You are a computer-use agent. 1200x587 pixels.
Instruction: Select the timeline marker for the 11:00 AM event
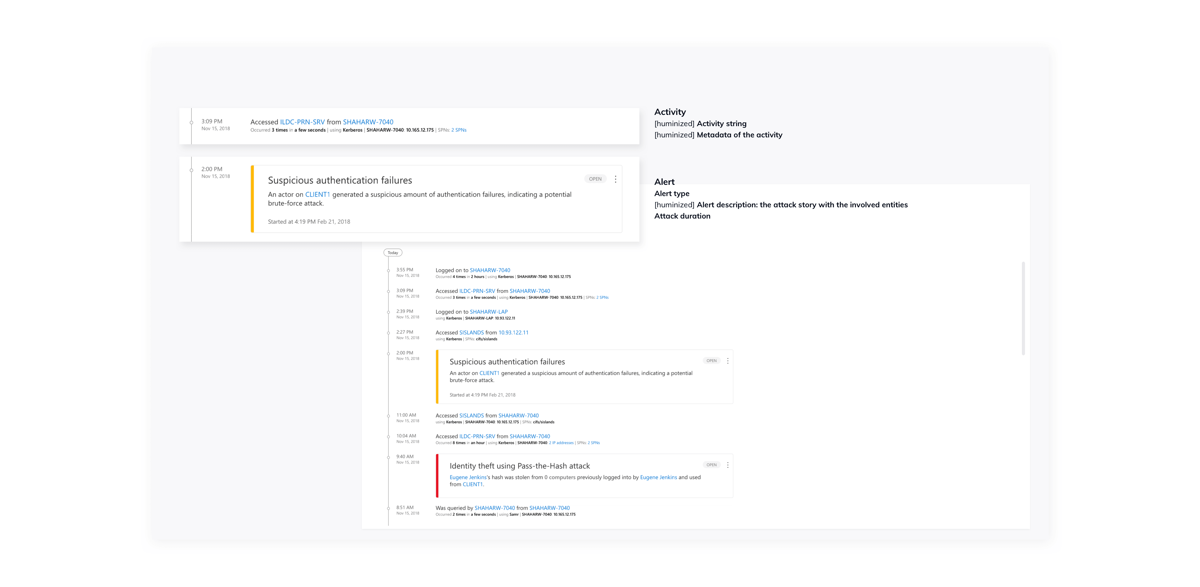(389, 416)
